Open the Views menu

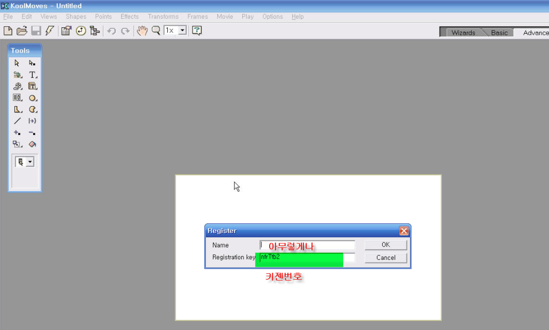[49, 17]
